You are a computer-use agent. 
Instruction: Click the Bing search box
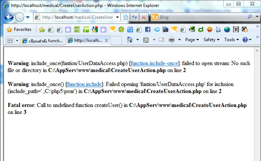[x=198, y=17]
